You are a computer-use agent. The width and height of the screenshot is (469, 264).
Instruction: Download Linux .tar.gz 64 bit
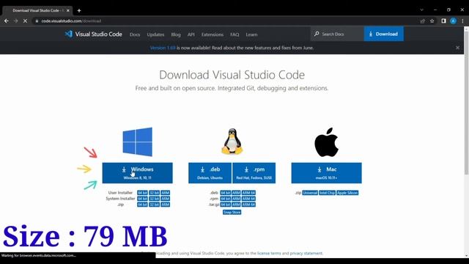[226, 205]
